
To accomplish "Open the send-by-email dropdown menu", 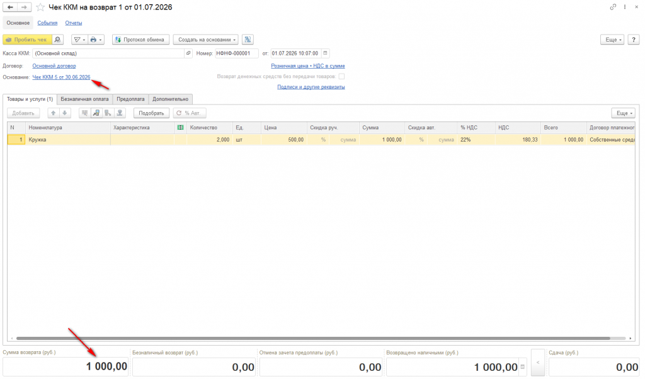I will click(79, 40).
